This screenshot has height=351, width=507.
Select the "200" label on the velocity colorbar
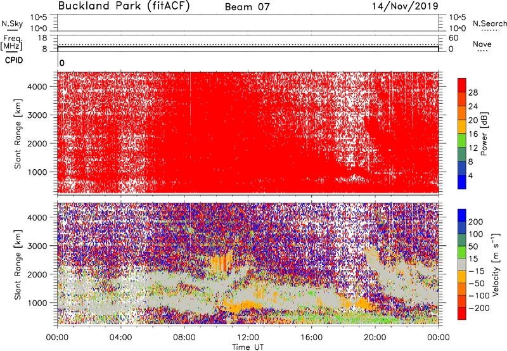point(476,222)
